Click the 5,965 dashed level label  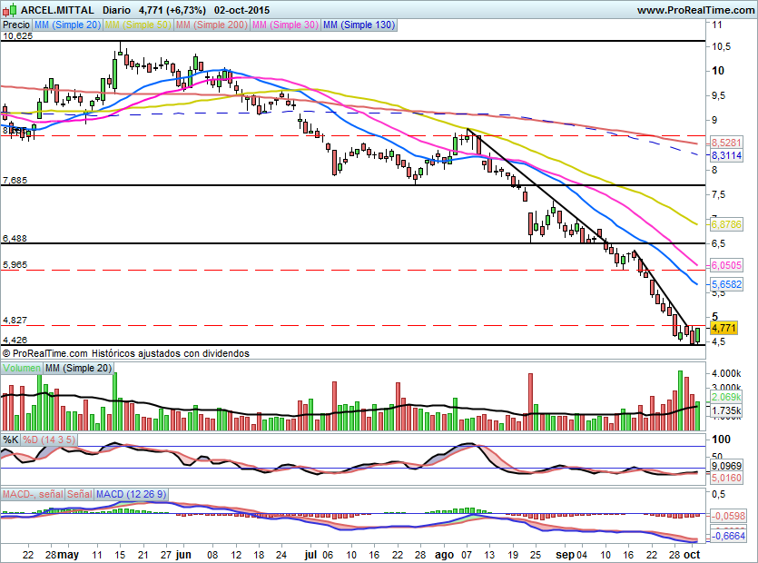pos(15,264)
